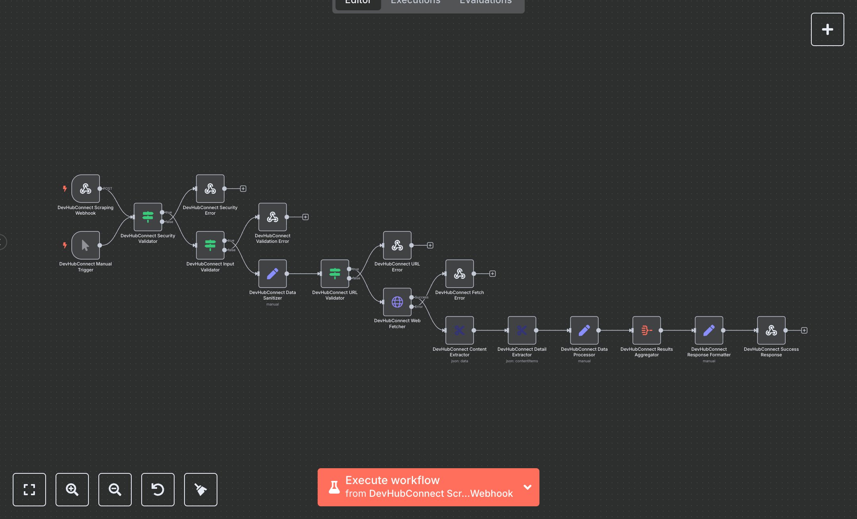Select the DevHubConnect Scraping Webhook node
The height and width of the screenshot is (519, 857).
point(85,189)
